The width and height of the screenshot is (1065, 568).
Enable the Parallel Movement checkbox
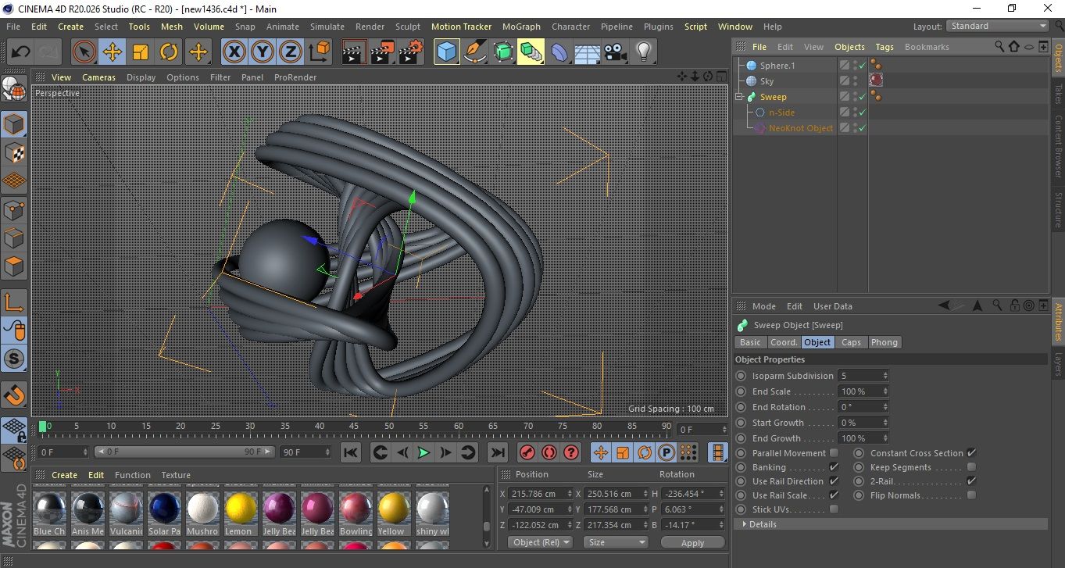point(834,453)
